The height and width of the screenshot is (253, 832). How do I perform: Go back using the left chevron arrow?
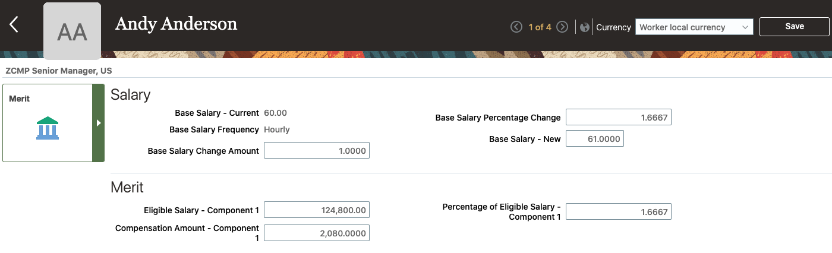[14, 25]
